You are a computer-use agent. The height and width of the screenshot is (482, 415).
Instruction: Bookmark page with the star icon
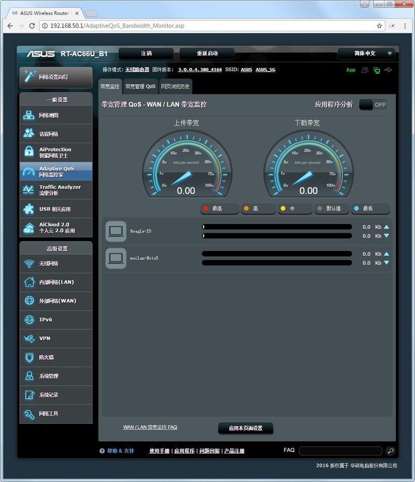coord(379,26)
